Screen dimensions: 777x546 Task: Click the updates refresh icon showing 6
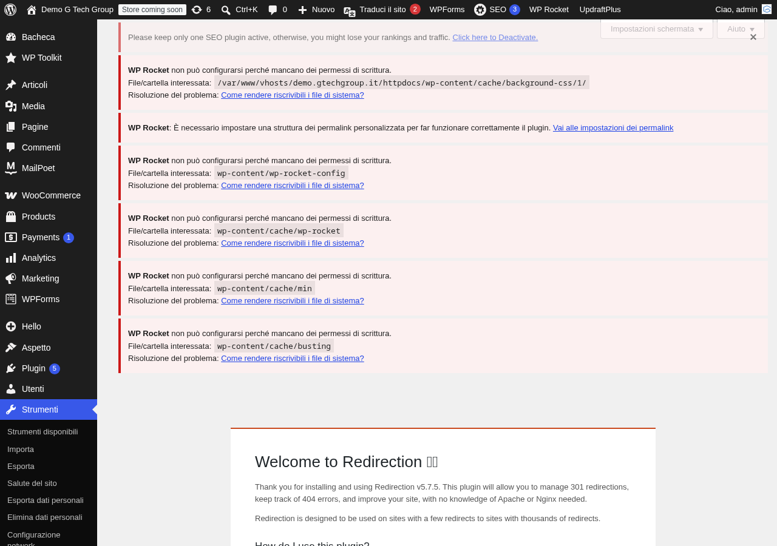[x=197, y=10]
